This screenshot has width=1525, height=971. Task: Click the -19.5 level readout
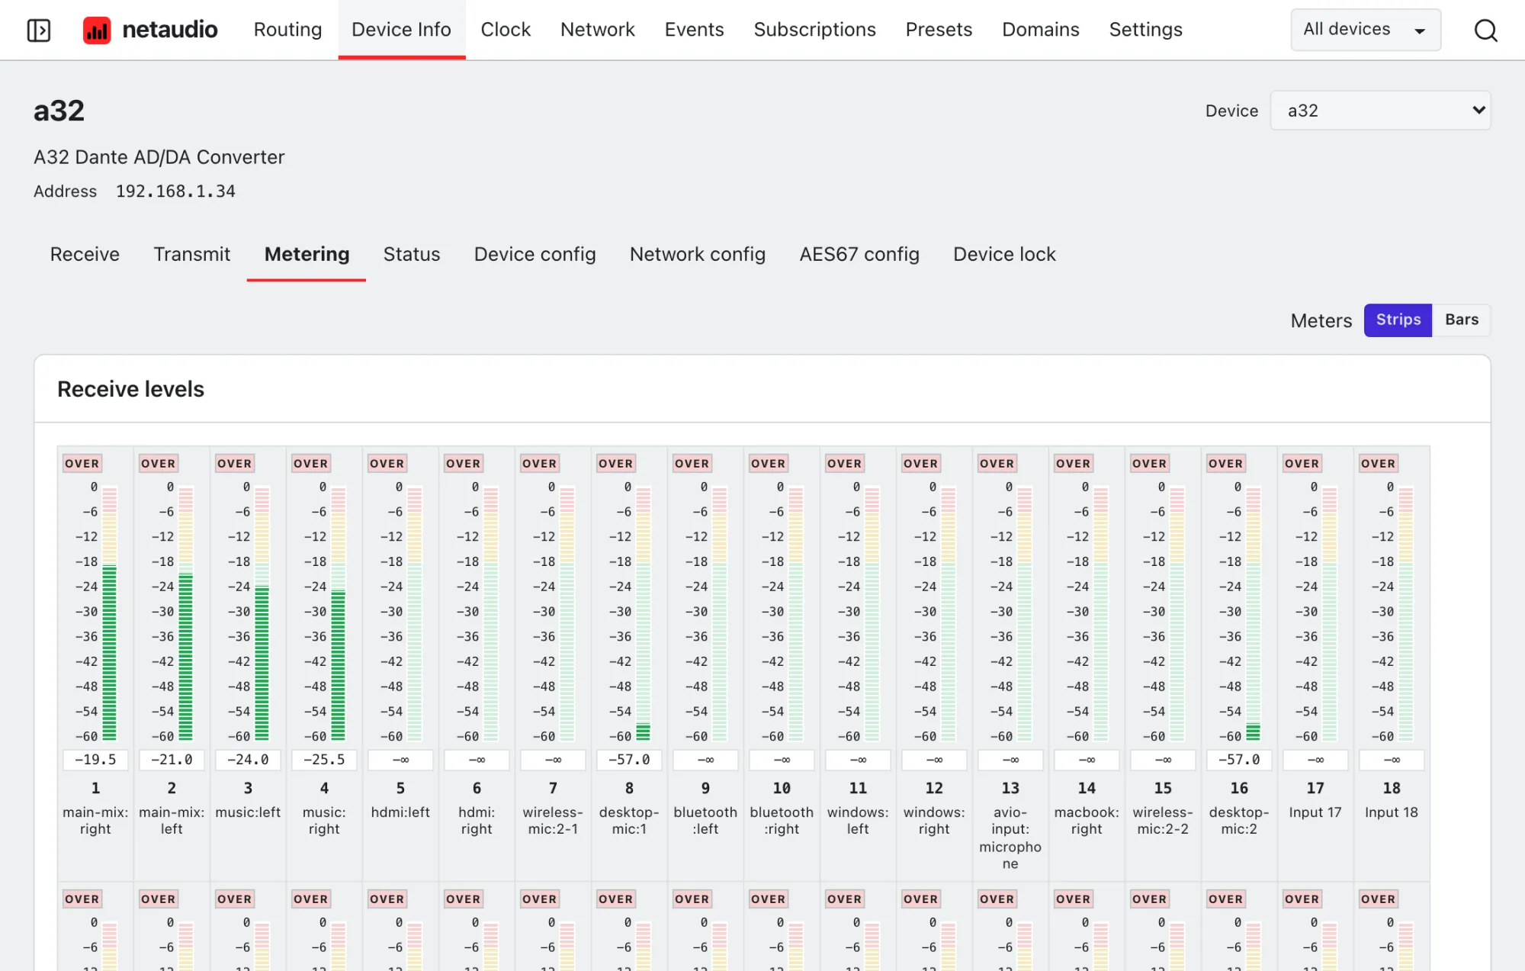pyautogui.click(x=95, y=760)
